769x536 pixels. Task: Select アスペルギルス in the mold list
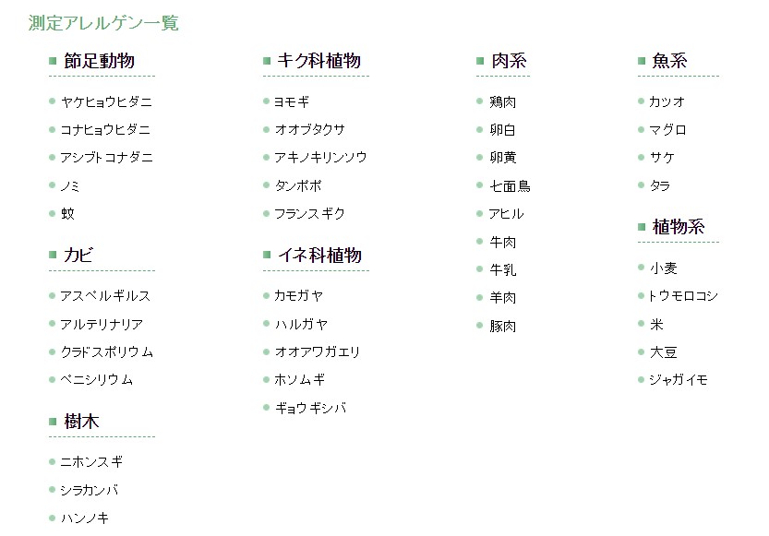point(105,296)
